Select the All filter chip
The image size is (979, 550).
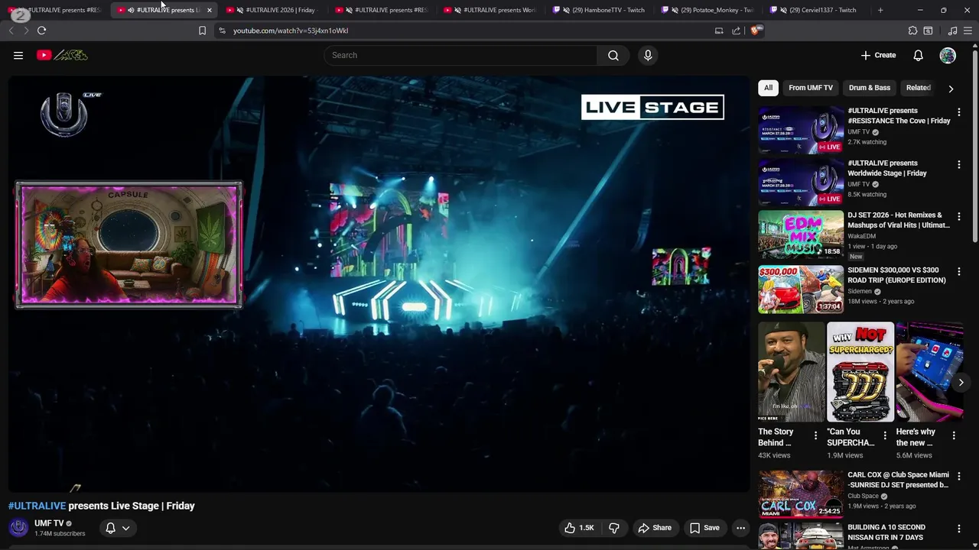[768, 88]
